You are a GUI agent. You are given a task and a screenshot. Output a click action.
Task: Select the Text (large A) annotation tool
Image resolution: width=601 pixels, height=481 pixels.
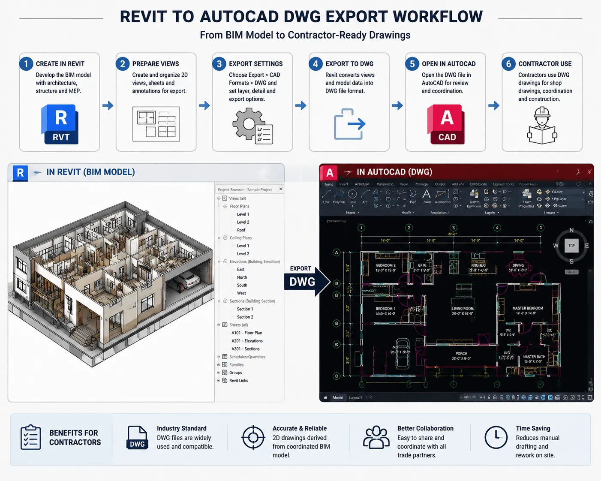[x=427, y=196]
